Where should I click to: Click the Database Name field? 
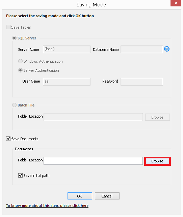142,49
